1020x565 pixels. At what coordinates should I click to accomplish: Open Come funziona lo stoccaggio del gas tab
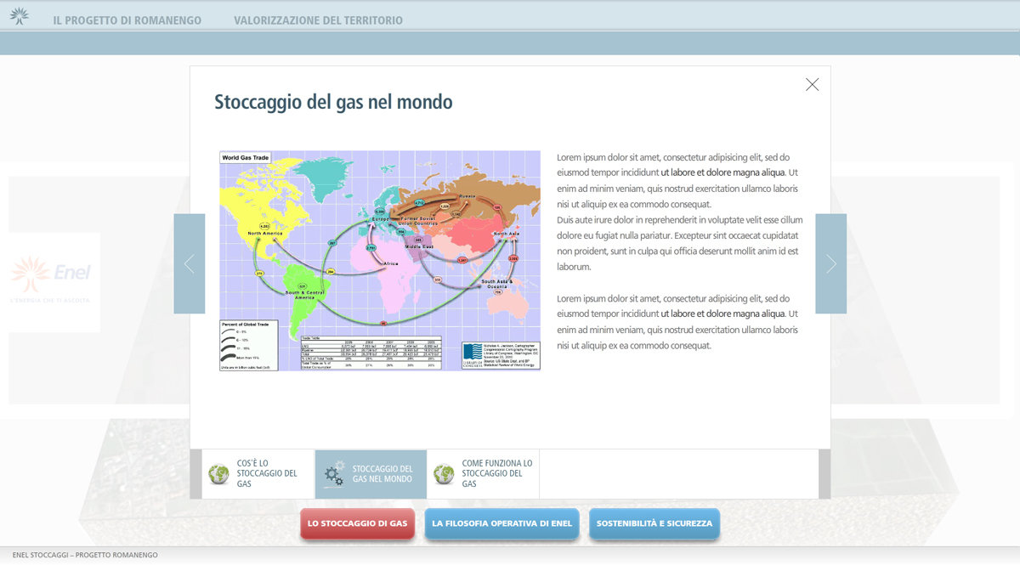pyautogui.click(x=496, y=474)
